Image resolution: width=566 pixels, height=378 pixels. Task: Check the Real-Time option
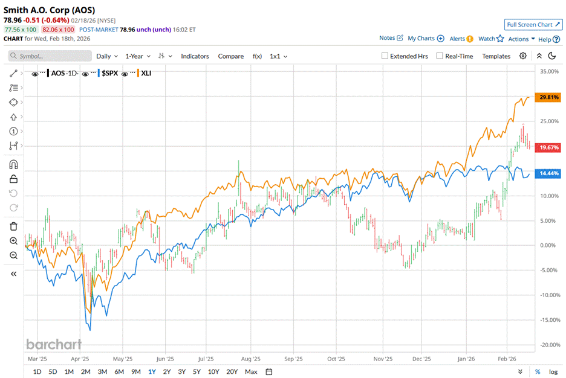pos(439,56)
